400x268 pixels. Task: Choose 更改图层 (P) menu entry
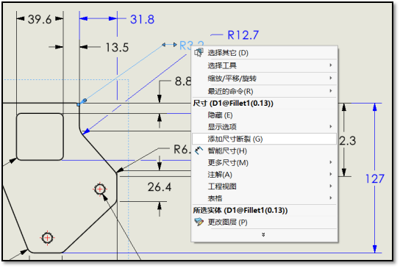pyautogui.click(x=264, y=222)
